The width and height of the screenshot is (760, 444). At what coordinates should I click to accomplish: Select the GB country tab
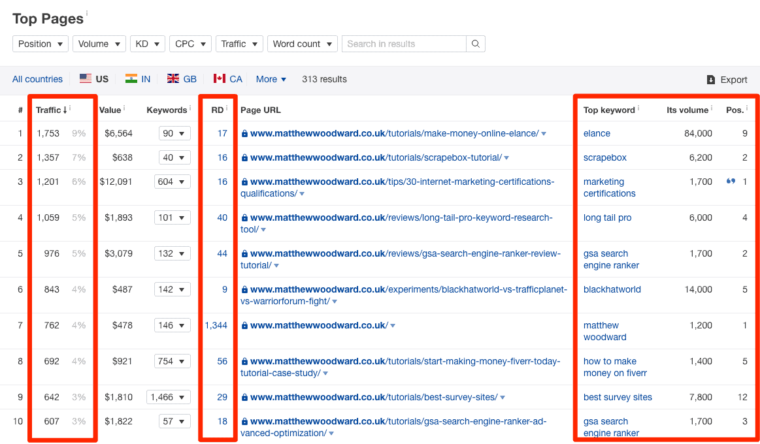pyautogui.click(x=182, y=80)
